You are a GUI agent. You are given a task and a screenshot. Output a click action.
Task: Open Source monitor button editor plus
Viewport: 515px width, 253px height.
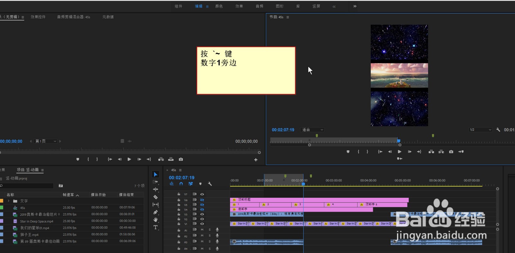pyautogui.click(x=256, y=160)
